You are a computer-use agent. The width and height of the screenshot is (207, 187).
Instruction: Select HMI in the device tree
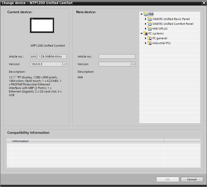pyautogui.click(x=151, y=14)
